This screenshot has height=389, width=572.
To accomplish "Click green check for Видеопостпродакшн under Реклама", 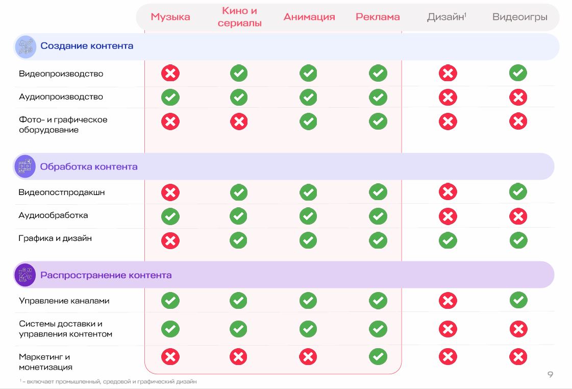I will [x=378, y=192].
